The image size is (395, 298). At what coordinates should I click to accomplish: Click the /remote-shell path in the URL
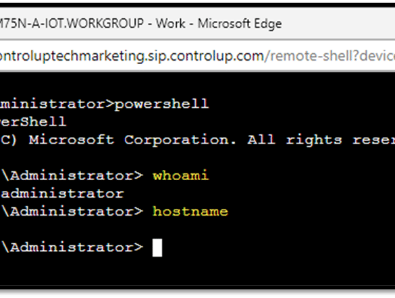(309, 56)
